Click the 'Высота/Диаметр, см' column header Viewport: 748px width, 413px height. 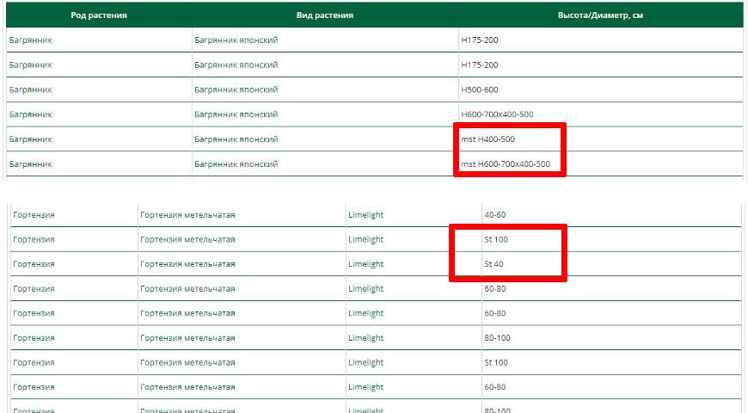pyautogui.click(x=600, y=15)
